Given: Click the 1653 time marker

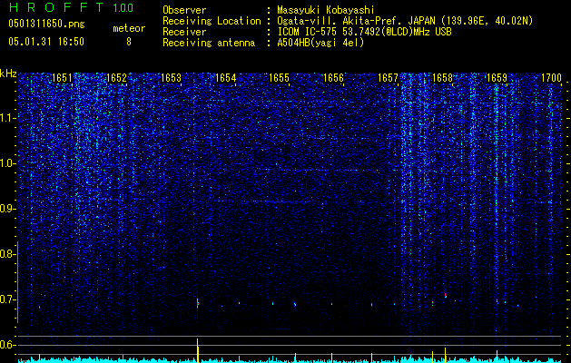Looking at the screenshot, I should [172, 78].
